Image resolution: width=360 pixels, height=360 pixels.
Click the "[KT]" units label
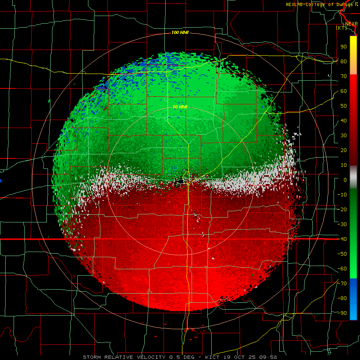[342, 28]
